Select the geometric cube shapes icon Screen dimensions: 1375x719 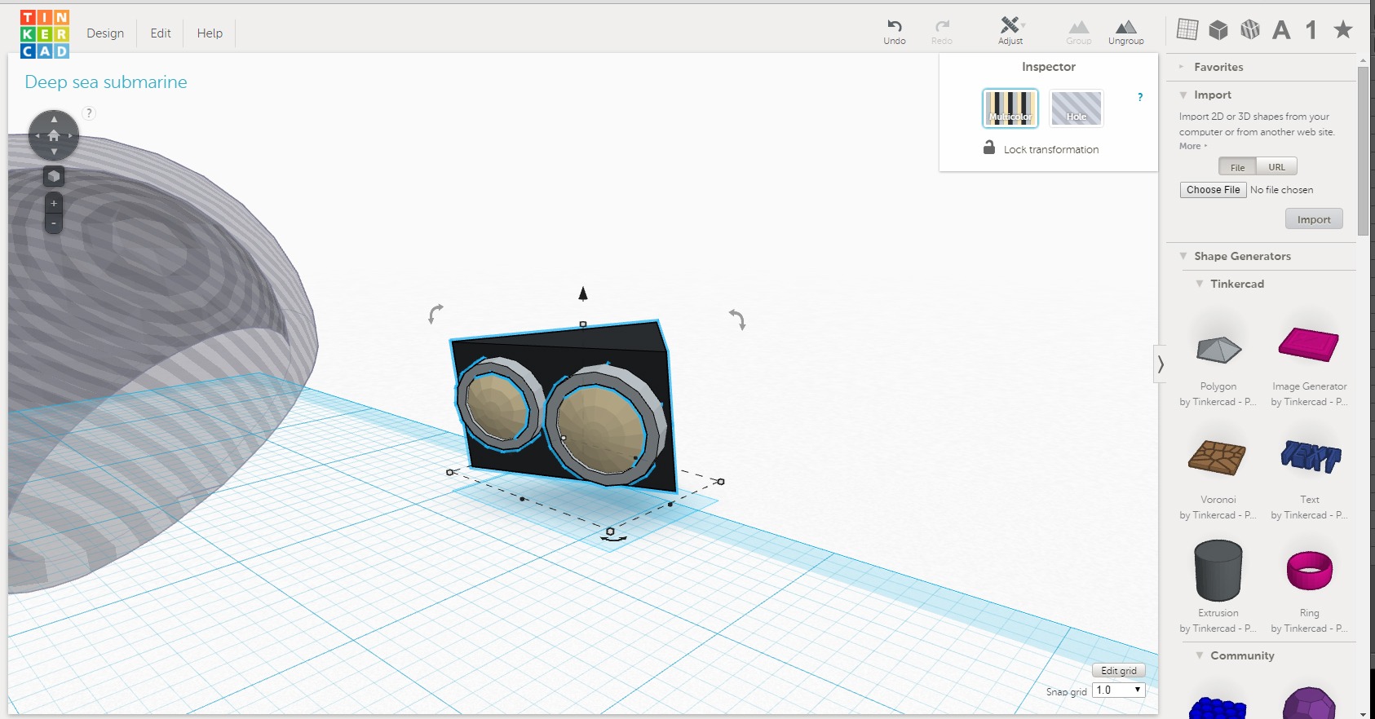[1218, 29]
